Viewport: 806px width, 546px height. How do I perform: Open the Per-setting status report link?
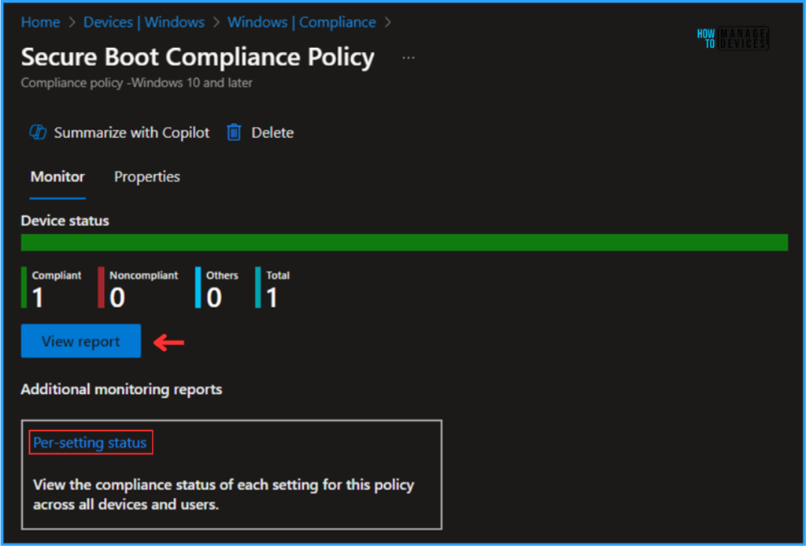point(90,443)
